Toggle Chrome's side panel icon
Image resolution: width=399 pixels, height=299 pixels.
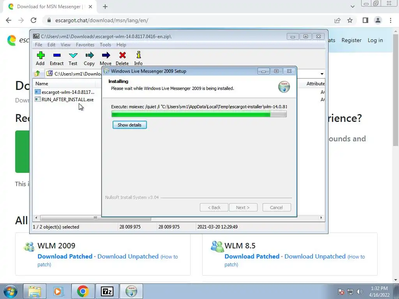point(365,20)
